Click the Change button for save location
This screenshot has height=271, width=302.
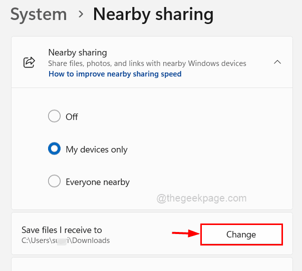pos(241,234)
